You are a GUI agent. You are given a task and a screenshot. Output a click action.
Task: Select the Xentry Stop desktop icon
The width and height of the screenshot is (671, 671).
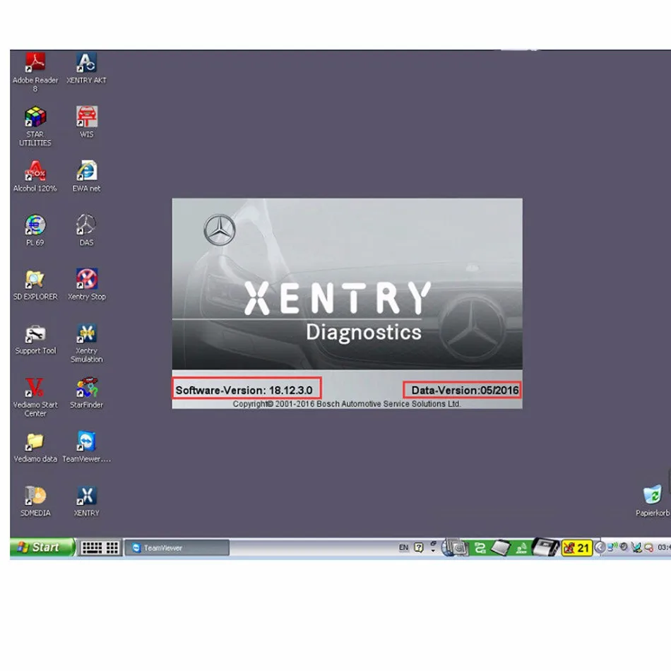click(x=86, y=285)
